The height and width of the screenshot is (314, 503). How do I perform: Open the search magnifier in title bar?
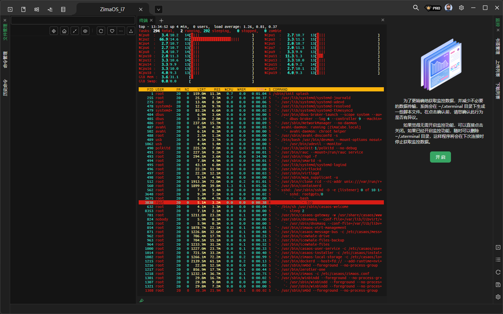tap(416, 8)
